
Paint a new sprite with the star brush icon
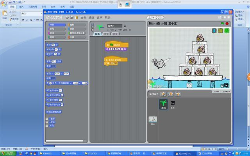[x=163, y=94]
